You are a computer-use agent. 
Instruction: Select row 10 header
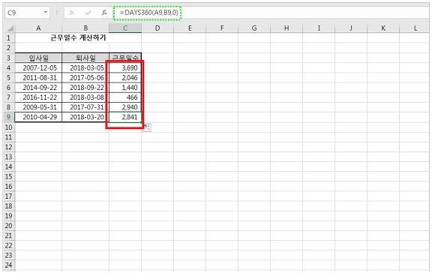(9, 127)
